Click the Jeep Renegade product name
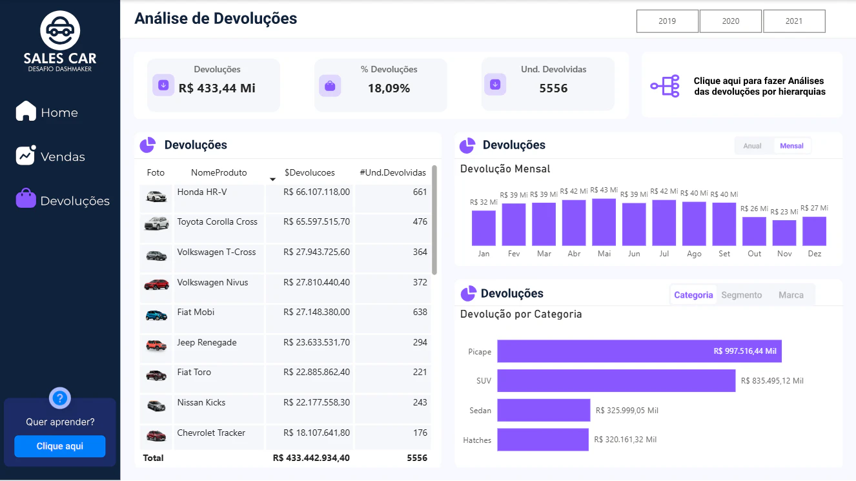The image size is (856, 481). (207, 342)
